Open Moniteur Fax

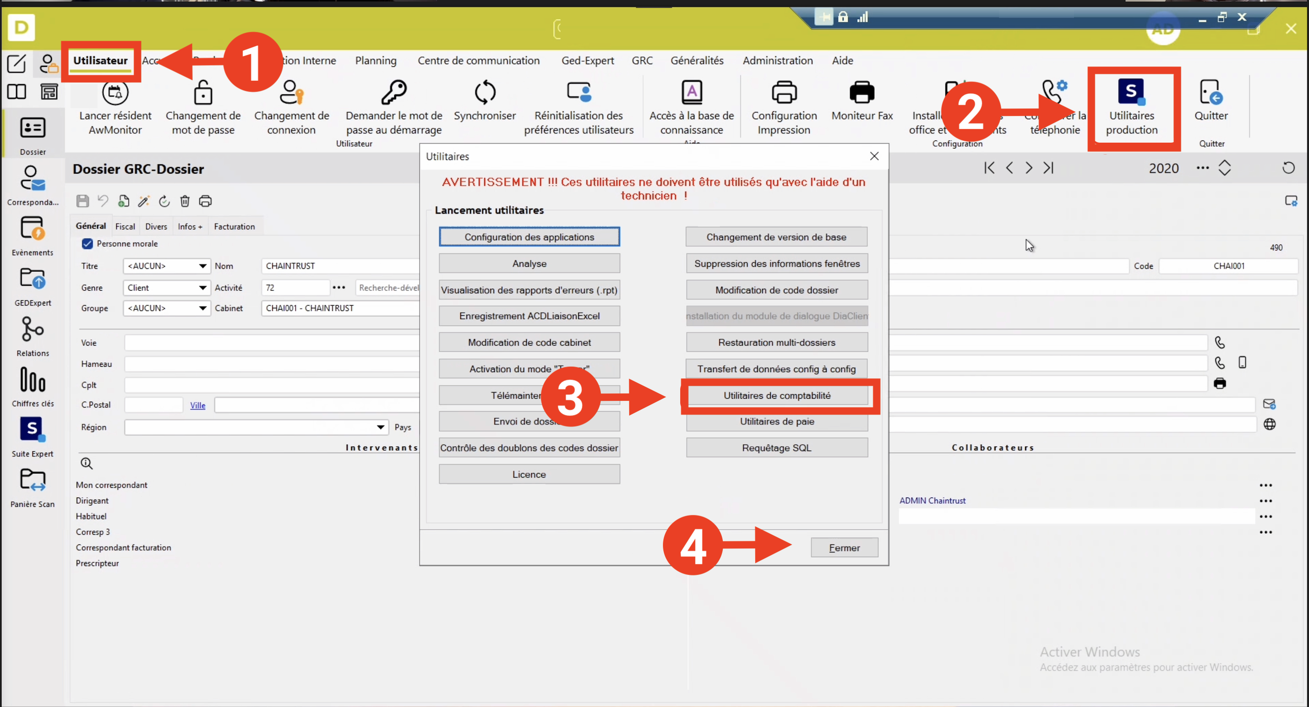click(862, 100)
